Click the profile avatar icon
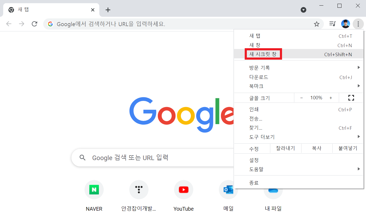The height and width of the screenshot is (220, 366). click(x=345, y=24)
